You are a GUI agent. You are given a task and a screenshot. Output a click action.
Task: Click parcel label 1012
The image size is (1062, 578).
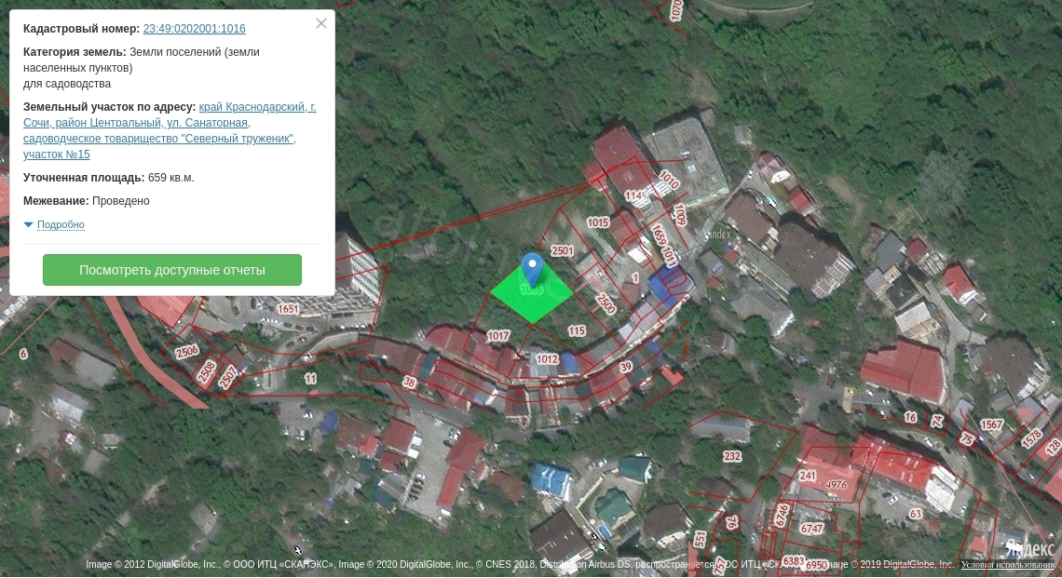pyautogui.click(x=547, y=359)
